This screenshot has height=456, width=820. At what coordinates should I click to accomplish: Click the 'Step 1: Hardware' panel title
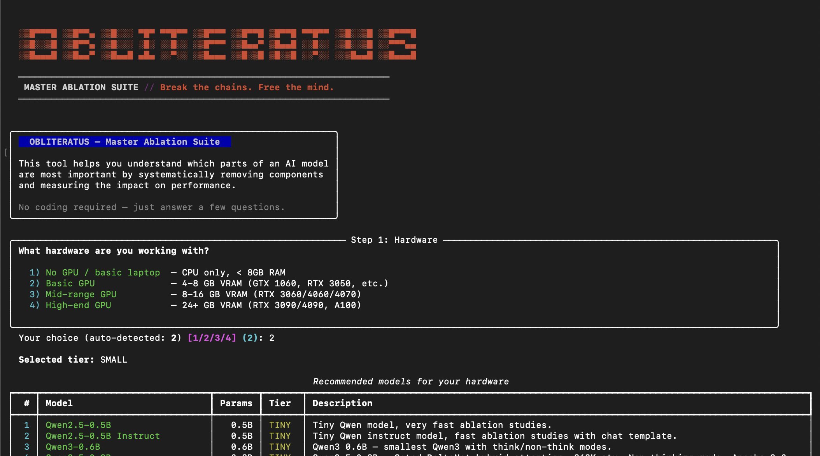[x=394, y=240]
